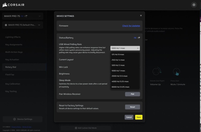201x132 pixels.
Task: Click the Pair button
Action: (x=132, y=94)
